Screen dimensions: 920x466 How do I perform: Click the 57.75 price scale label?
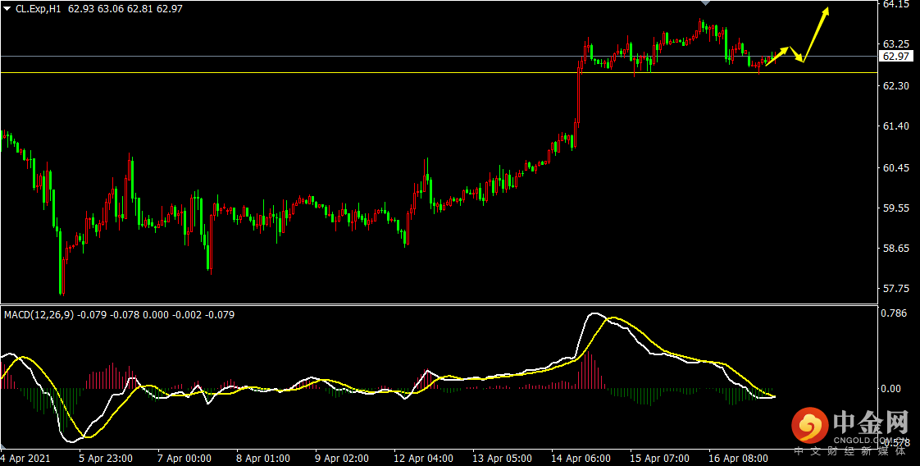895,290
